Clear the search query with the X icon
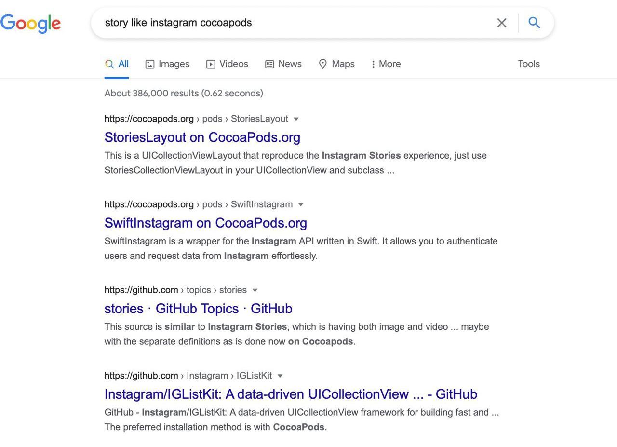Screen dimensions: 617x447 pos(502,23)
